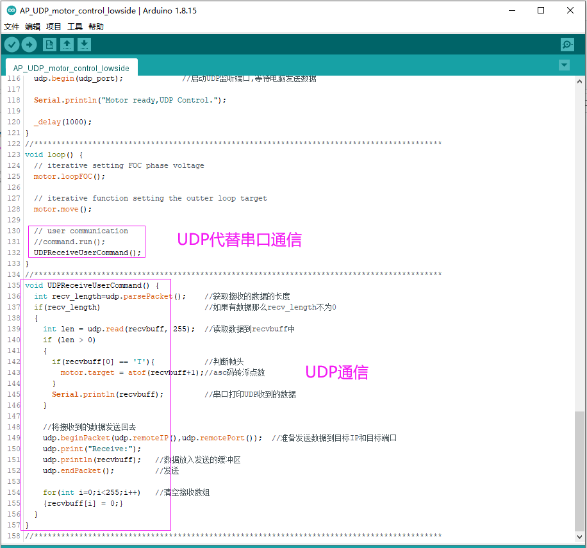Viewport: 587px width, 548px height.
Task: Maximize the Arduino window
Action: click(x=541, y=10)
